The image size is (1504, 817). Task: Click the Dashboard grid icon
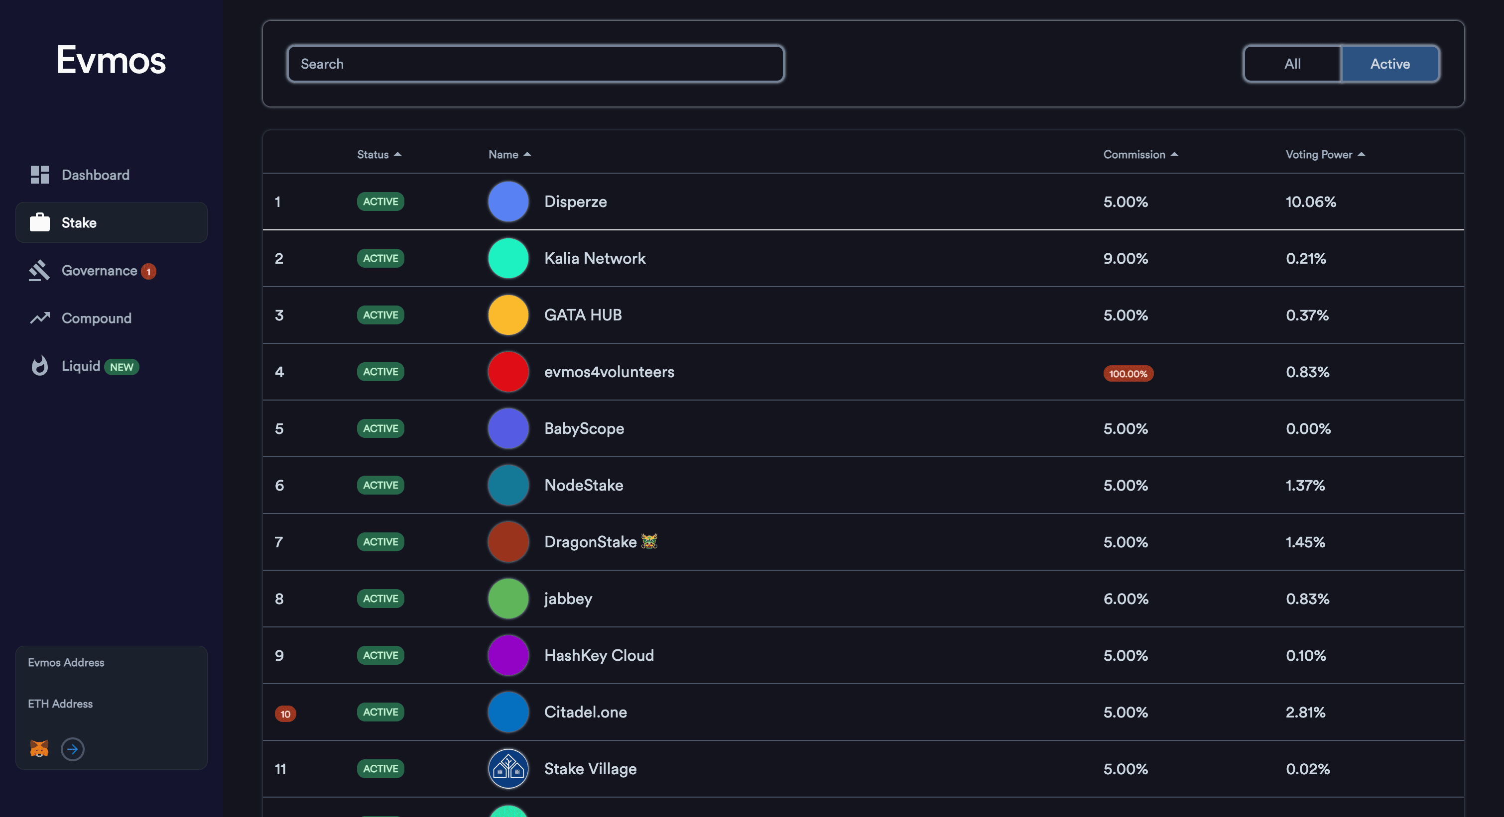coord(39,174)
